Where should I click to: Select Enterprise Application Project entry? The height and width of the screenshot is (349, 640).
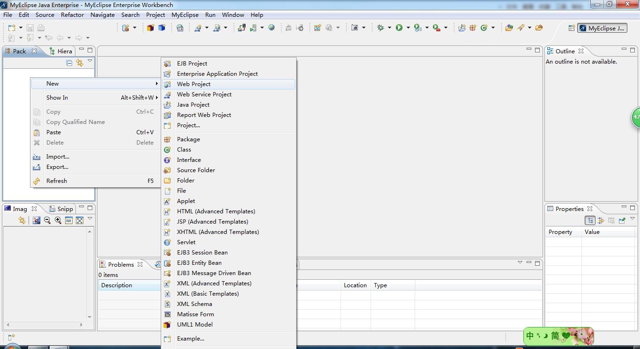229,74
